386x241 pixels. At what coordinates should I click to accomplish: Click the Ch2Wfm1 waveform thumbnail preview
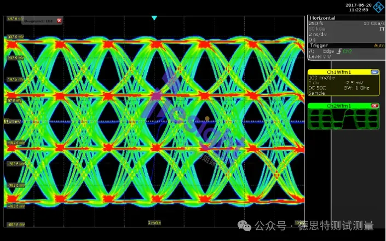343,119
